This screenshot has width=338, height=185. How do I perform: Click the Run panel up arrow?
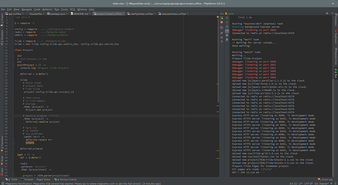(227, 18)
